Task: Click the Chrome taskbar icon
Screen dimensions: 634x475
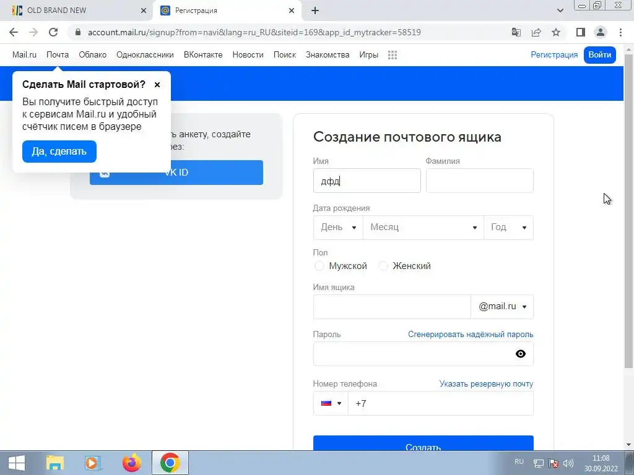Action: pos(170,463)
